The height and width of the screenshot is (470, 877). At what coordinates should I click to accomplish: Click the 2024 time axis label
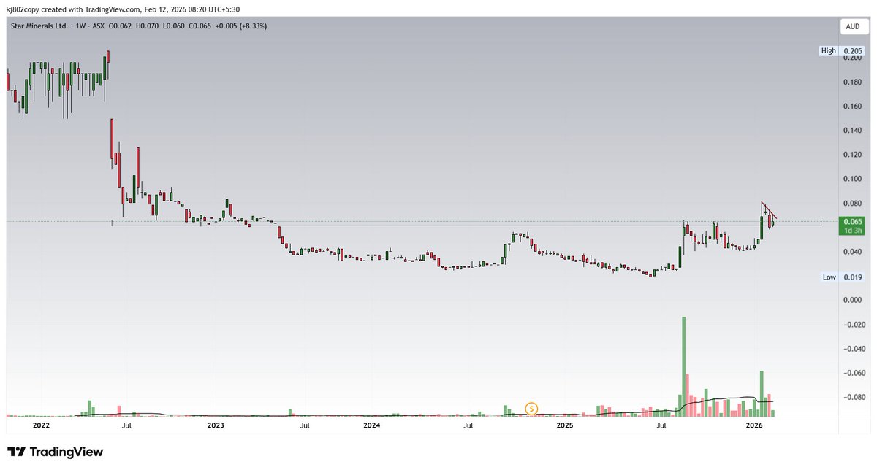pos(372,424)
